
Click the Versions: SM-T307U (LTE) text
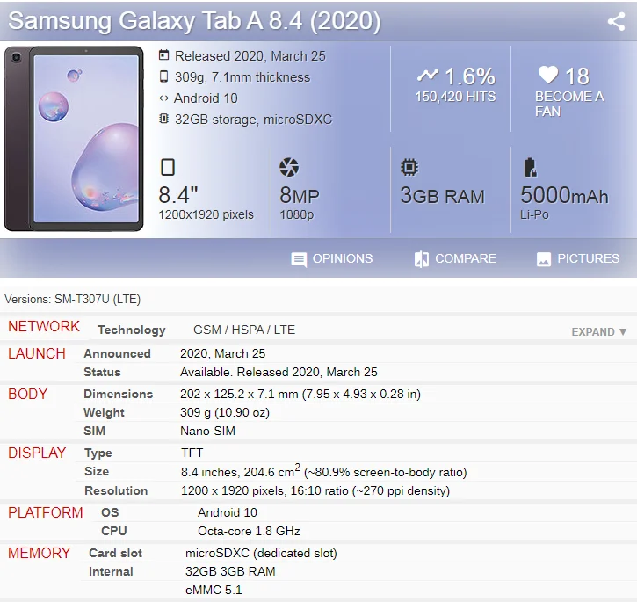click(73, 299)
